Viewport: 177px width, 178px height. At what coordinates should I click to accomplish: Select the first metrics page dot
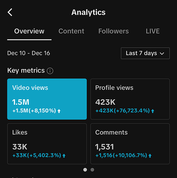click(85, 170)
